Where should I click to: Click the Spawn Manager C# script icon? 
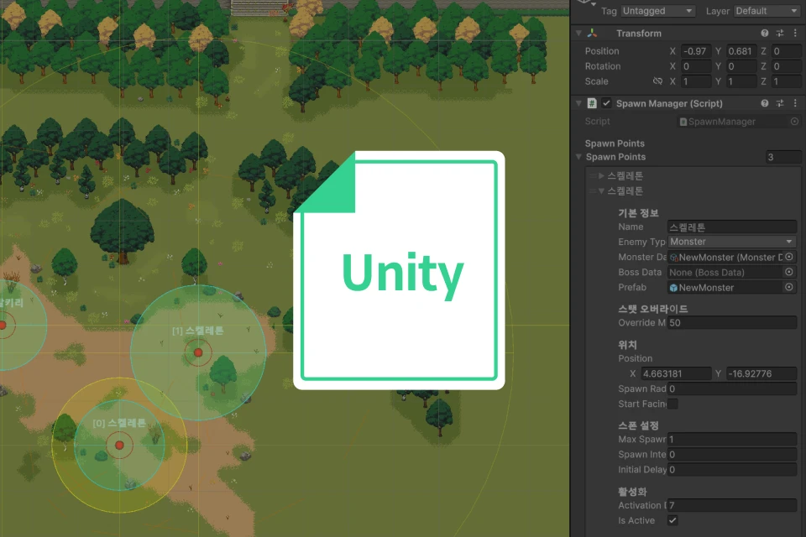[x=592, y=103]
